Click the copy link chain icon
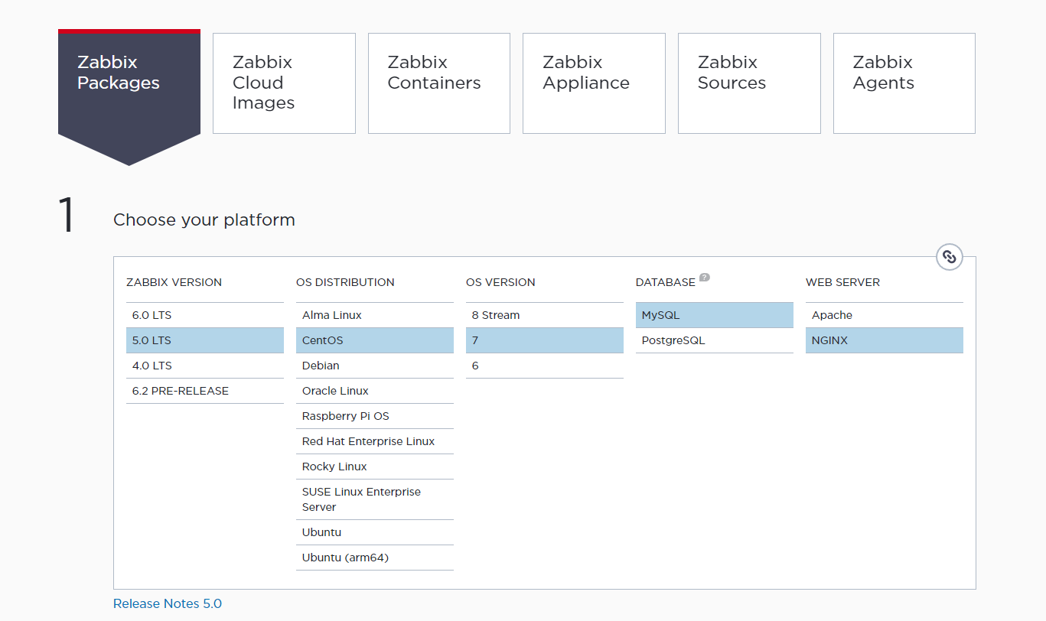 tap(949, 257)
